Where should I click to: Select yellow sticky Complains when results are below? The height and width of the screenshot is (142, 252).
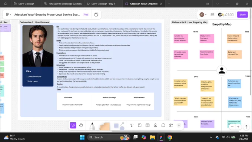180,84
